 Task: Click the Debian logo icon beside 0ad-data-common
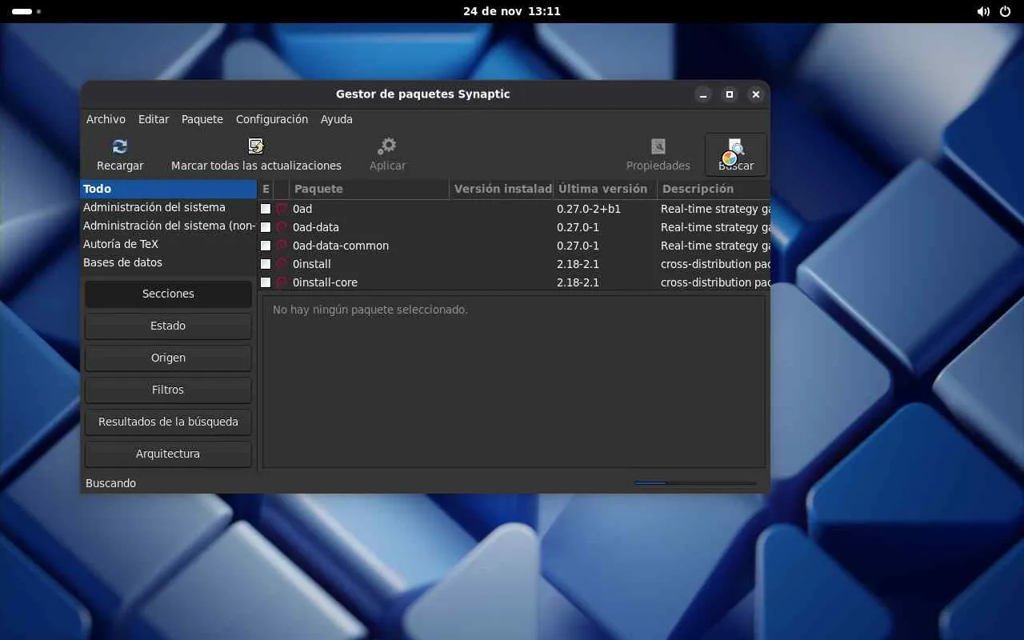point(282,246)
